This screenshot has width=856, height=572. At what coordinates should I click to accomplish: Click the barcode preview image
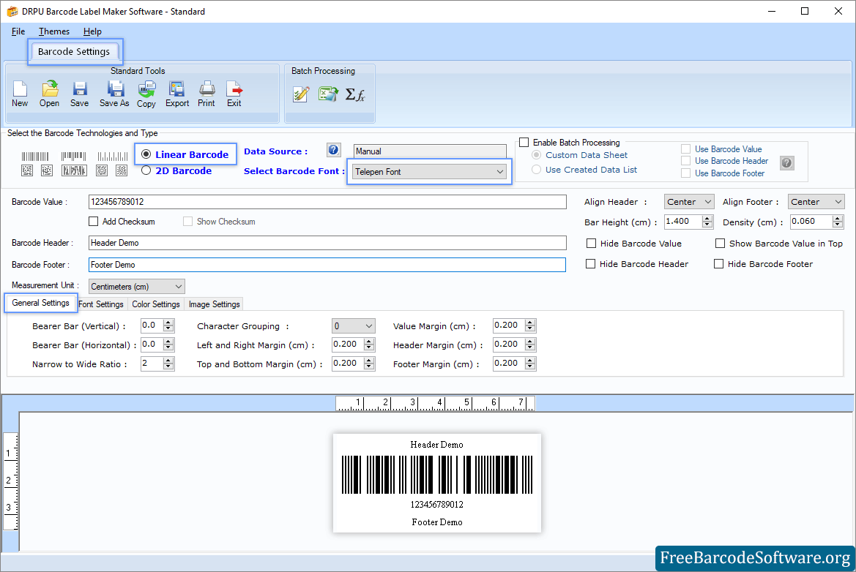436,483
